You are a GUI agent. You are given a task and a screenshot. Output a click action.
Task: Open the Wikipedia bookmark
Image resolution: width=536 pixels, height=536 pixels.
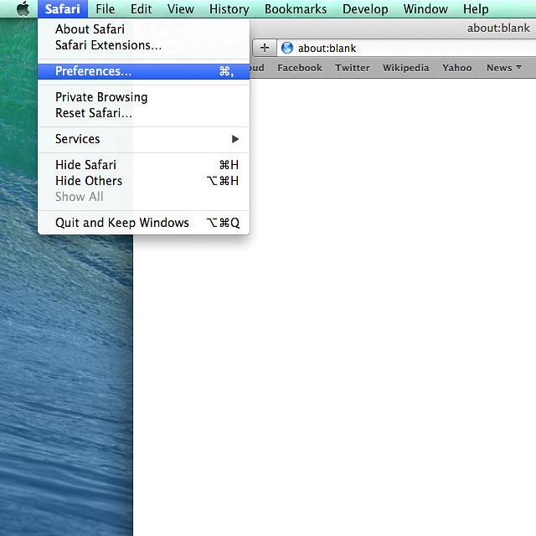coord(405,68)
